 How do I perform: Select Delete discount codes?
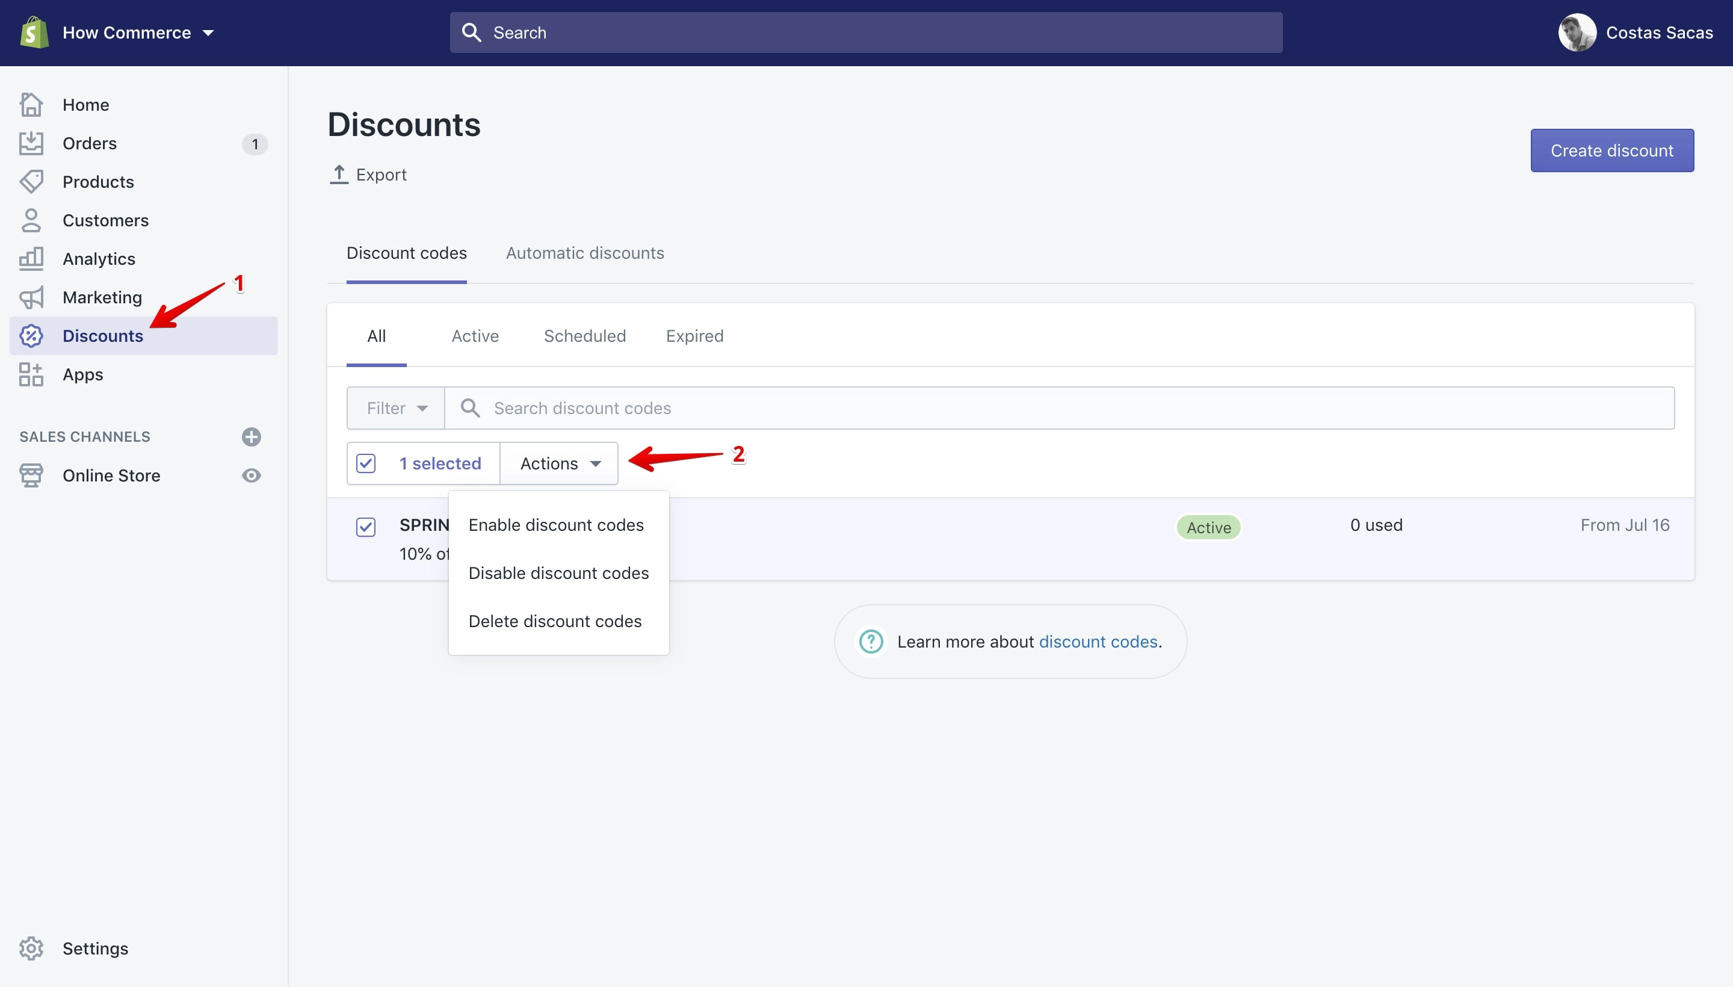tap(554, 621)
